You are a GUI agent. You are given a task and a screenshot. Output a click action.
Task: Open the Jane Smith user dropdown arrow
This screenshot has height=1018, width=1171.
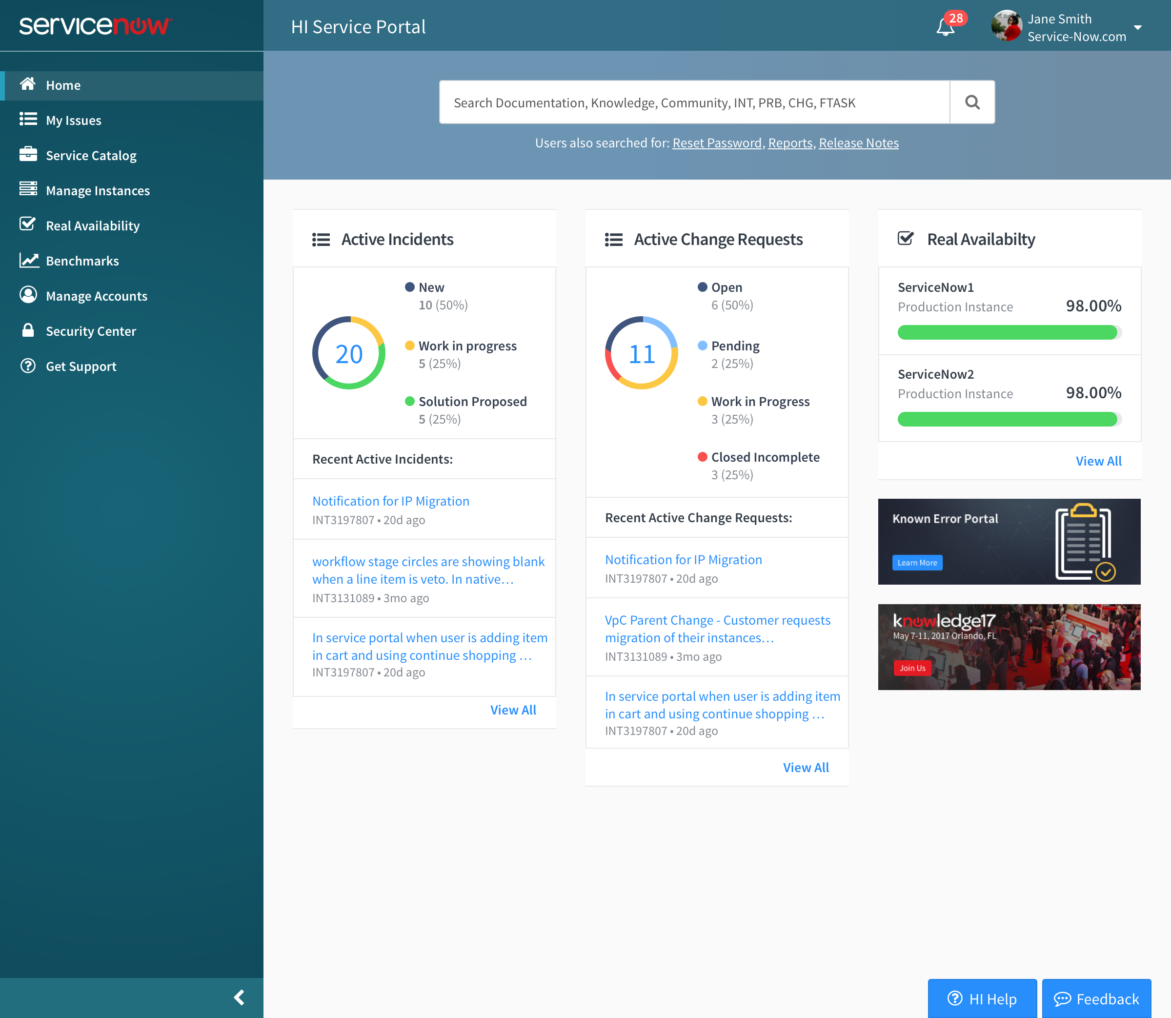(x=1137, y=27)
